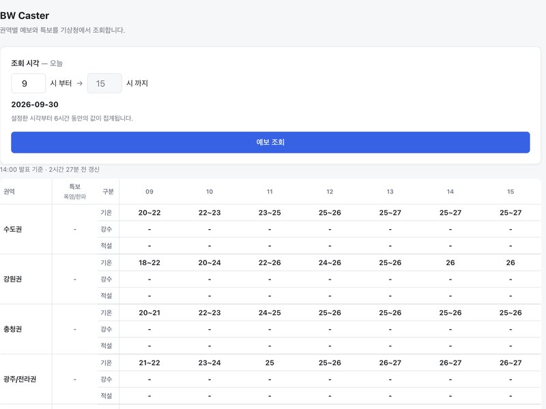Click 광주/전라권 temperature 21~22 at 09
This screenshot has height=409, width=546.
point(149,363)
